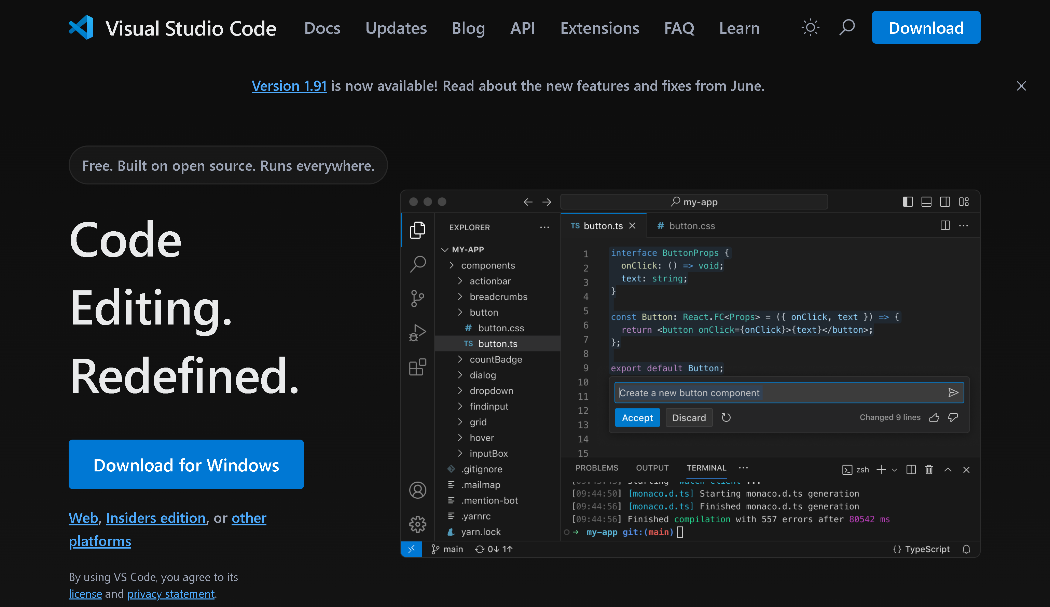The height and width of the screenshot is (607, 1050).
Task: Open the notifications bell in the status bar
Action: [967, 549]
